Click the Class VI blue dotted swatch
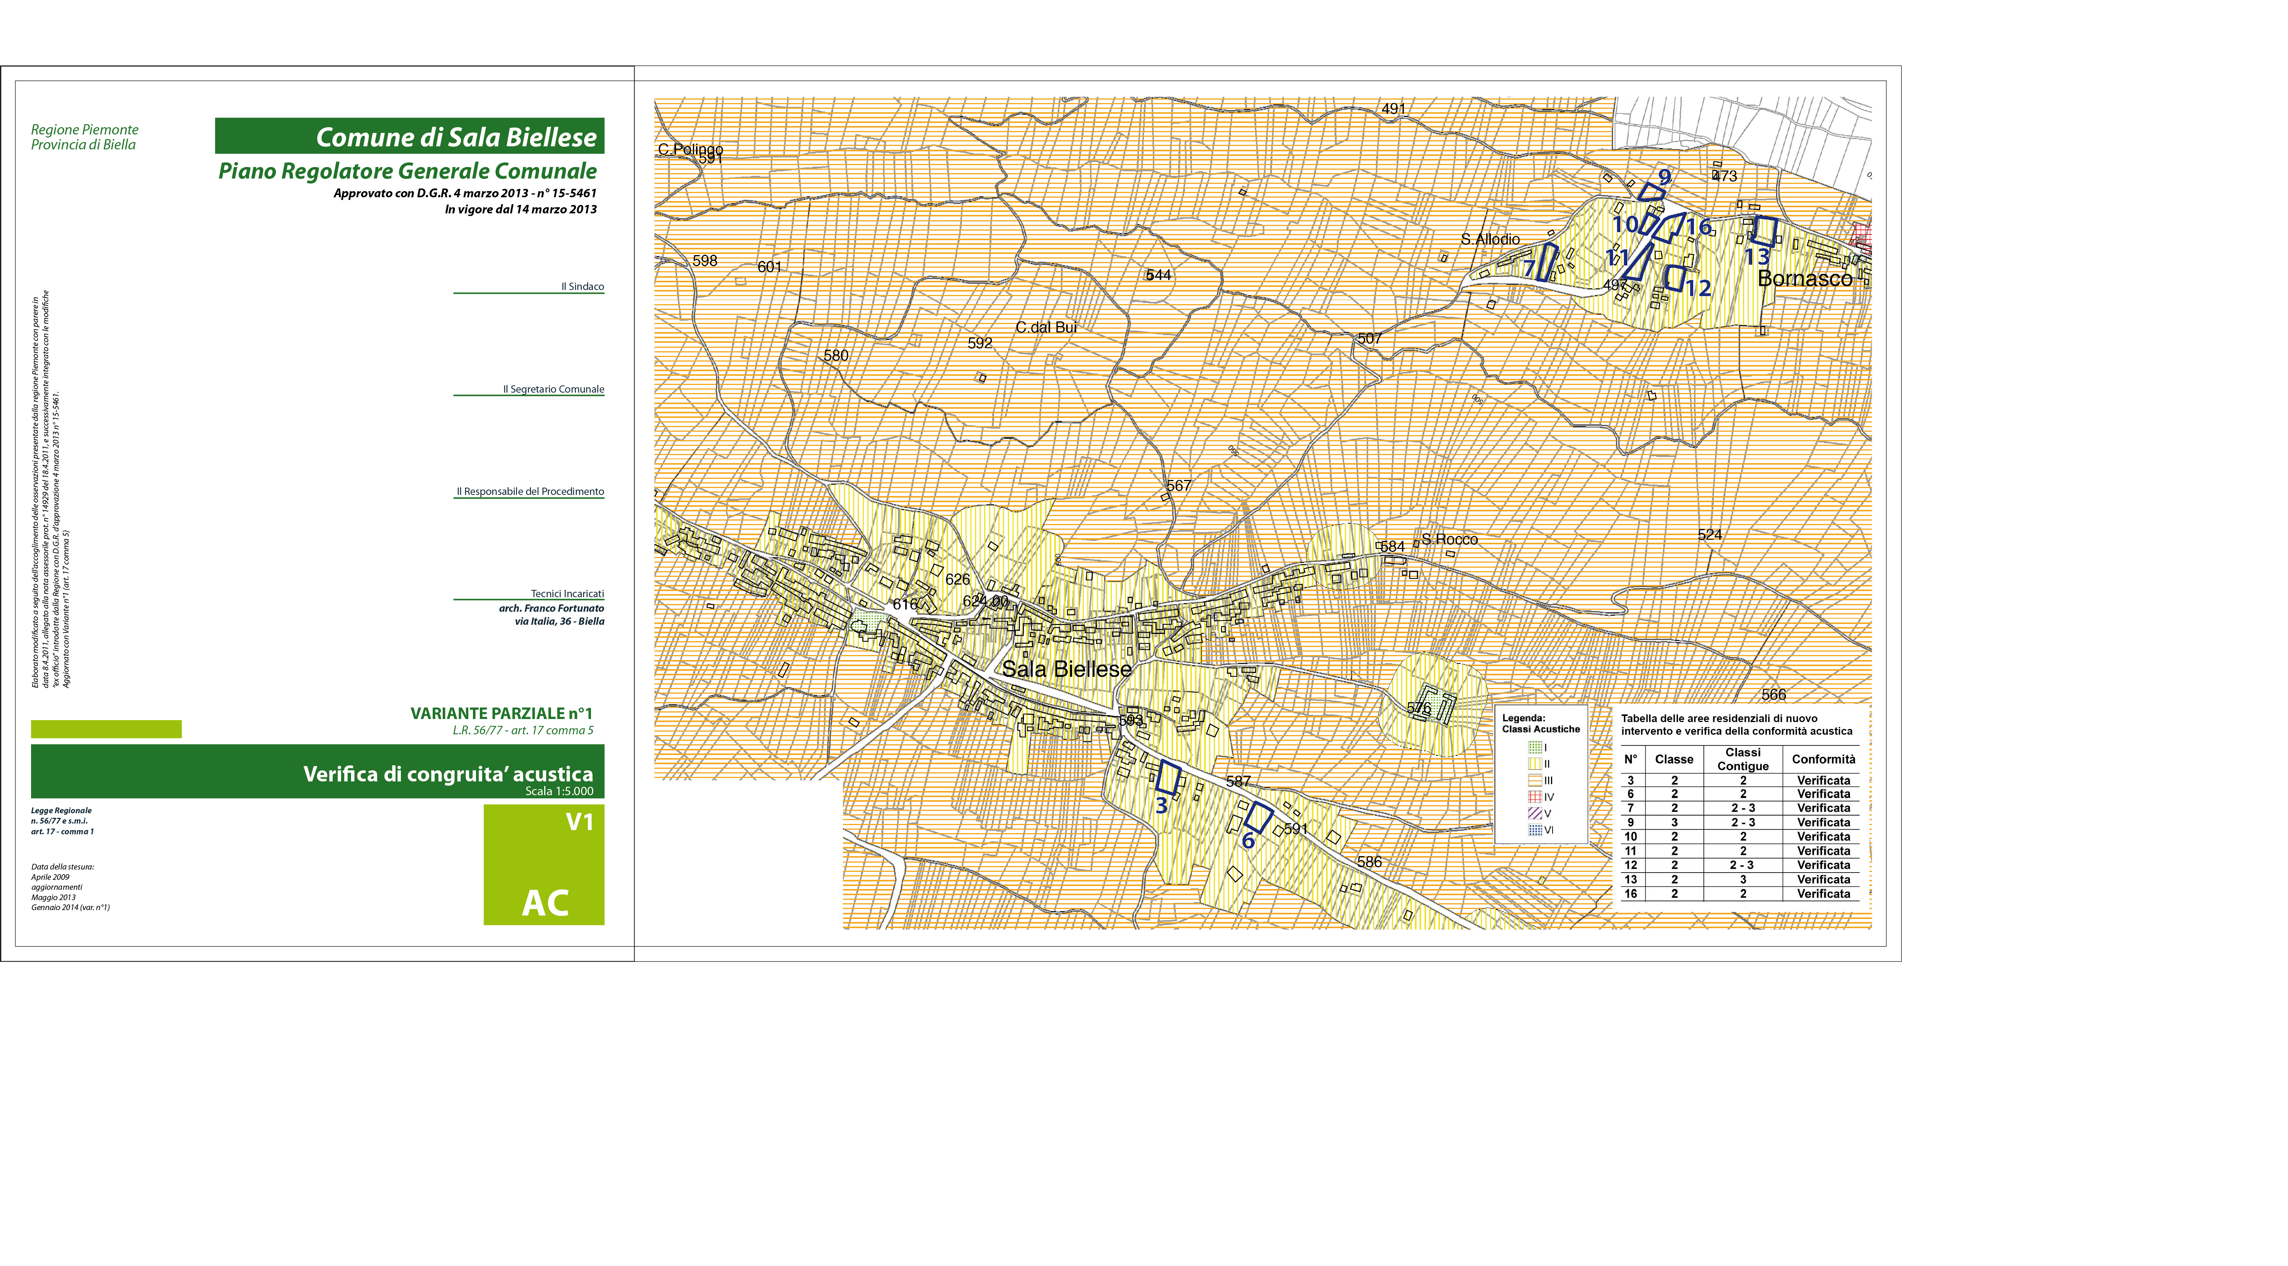2288x1266 pixels. click(1535, 830)
